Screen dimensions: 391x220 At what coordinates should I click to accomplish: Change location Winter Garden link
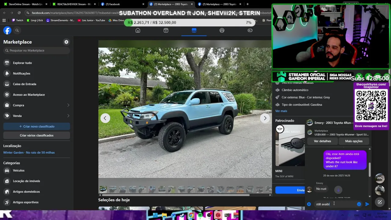pyautogui.click(x=29, y=152)
